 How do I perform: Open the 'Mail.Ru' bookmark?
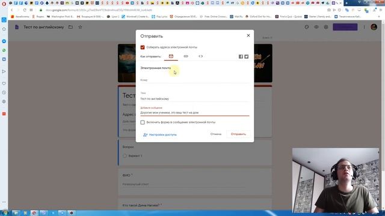236,17
